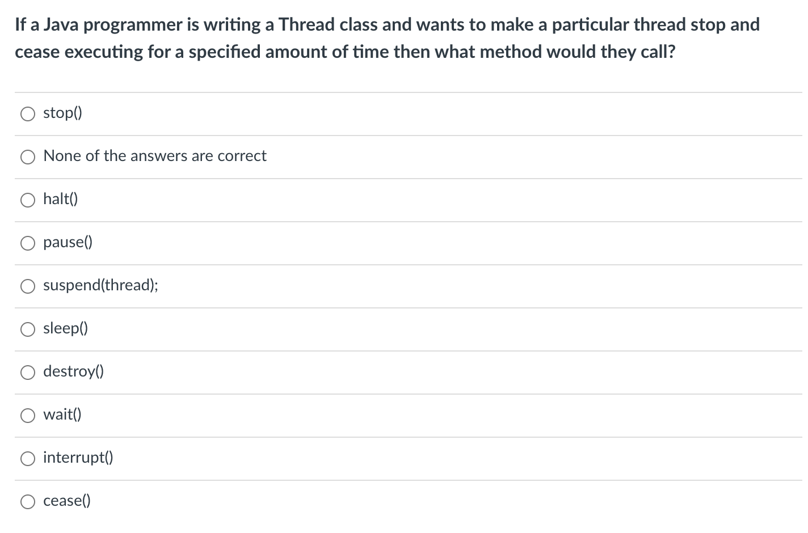This screenshot has width=808, height=533.
Task: Choose the cease() answer option
Action: click(27, 501)
